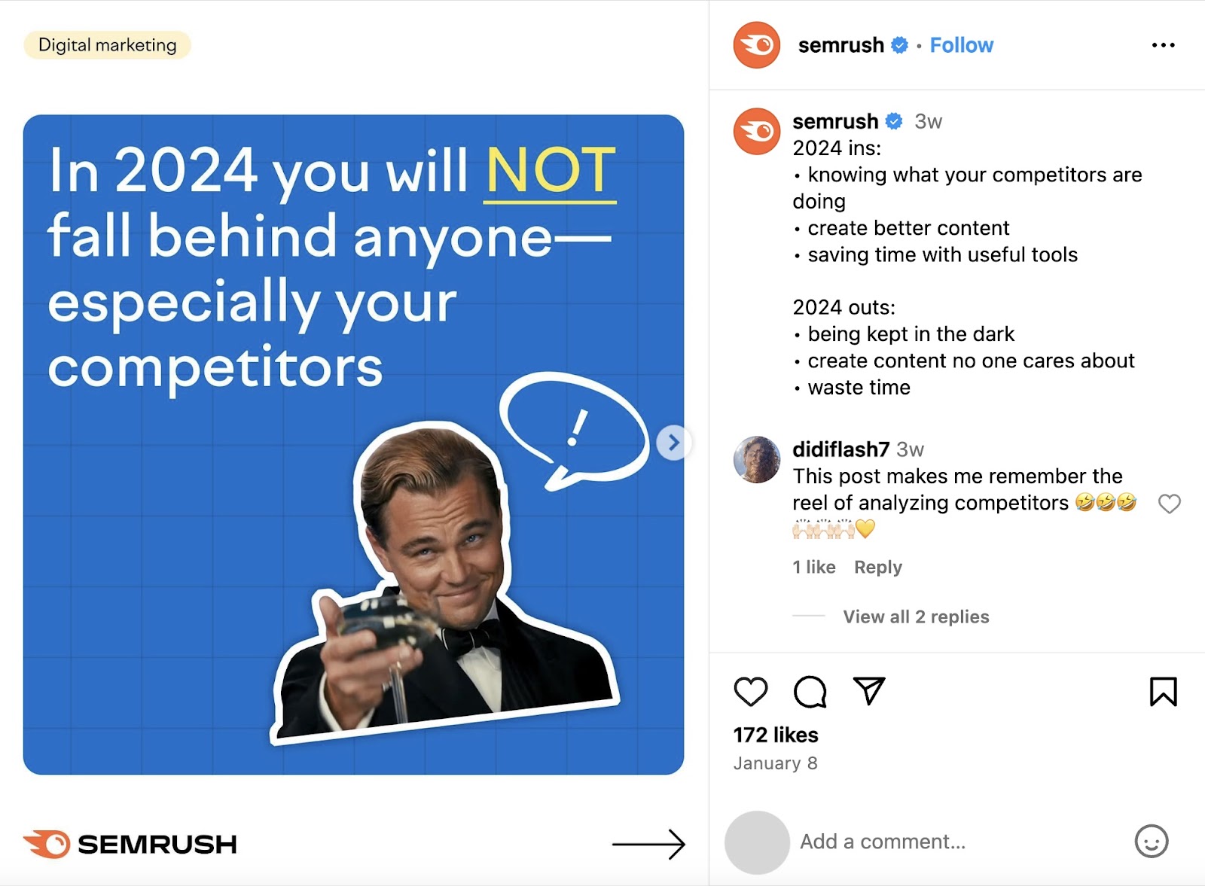Advance the carousel with the right arrow
This screenshot has height=886, width=1205.
[673, 443]
